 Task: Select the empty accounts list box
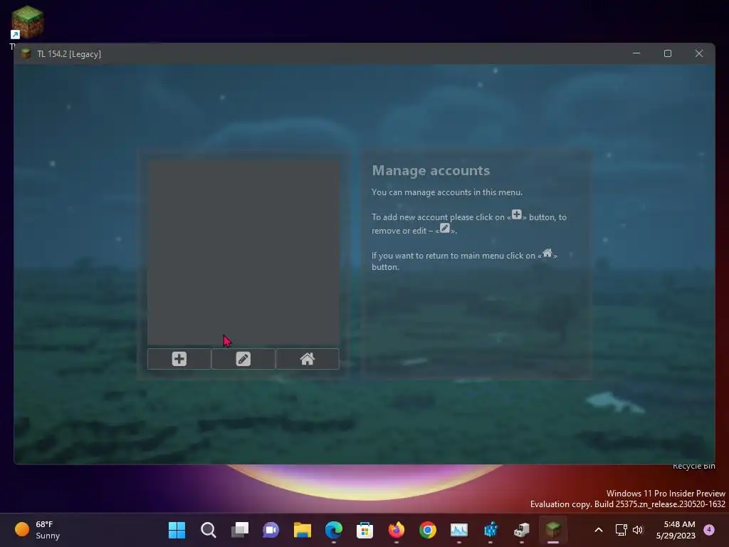point(243,253)
